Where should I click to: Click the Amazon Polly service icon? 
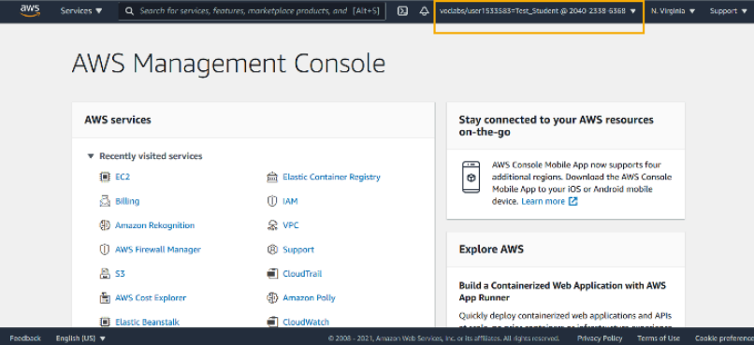click(x=272, y=298)
